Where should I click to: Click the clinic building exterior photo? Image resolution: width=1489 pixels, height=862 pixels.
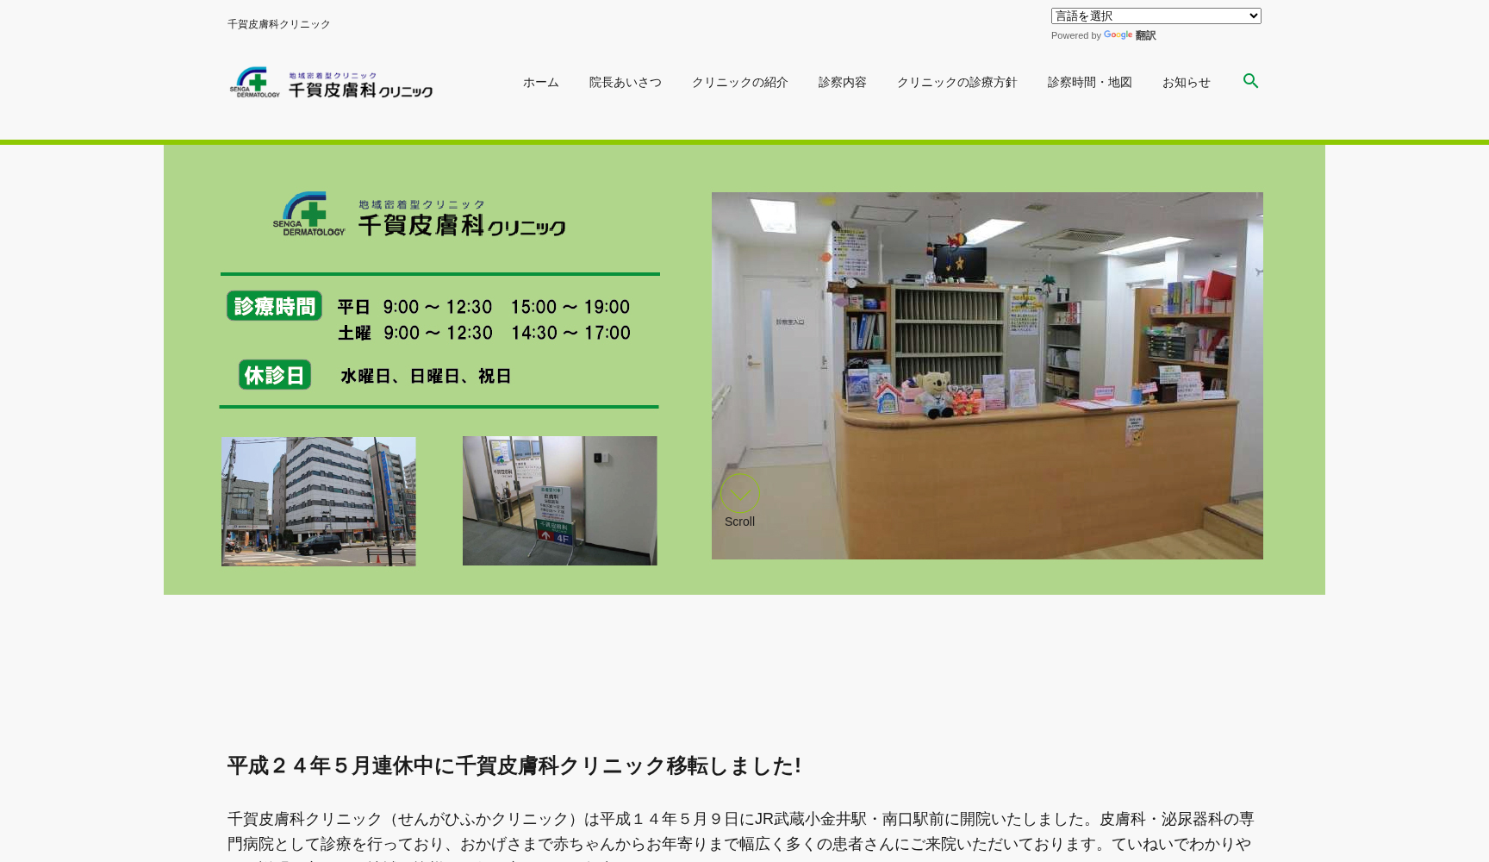(318, 501)
